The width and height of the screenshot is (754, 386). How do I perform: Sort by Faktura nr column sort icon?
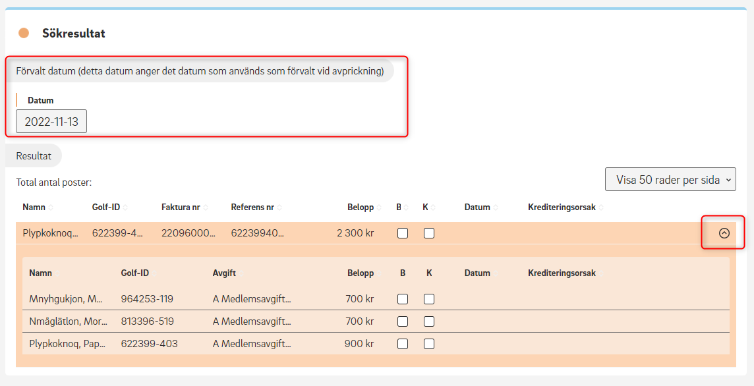[206, 207]
